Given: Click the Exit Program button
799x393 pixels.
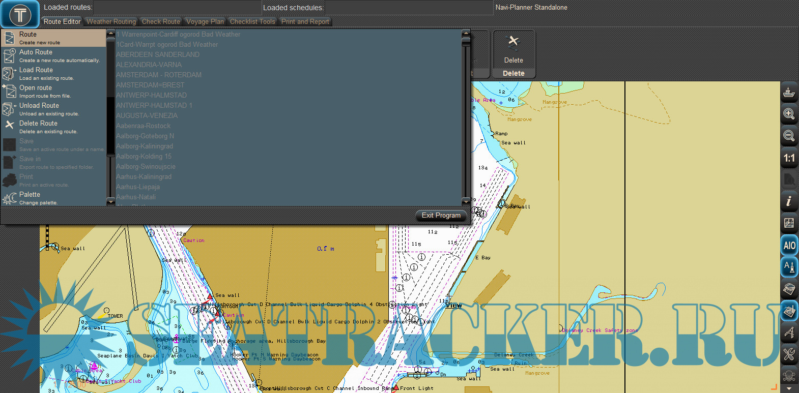Looking at the screenshot, I should click(441, 216).
